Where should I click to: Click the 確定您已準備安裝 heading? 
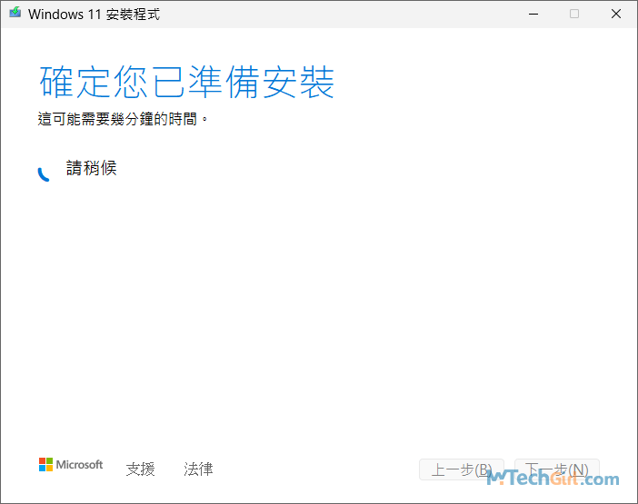187,82
